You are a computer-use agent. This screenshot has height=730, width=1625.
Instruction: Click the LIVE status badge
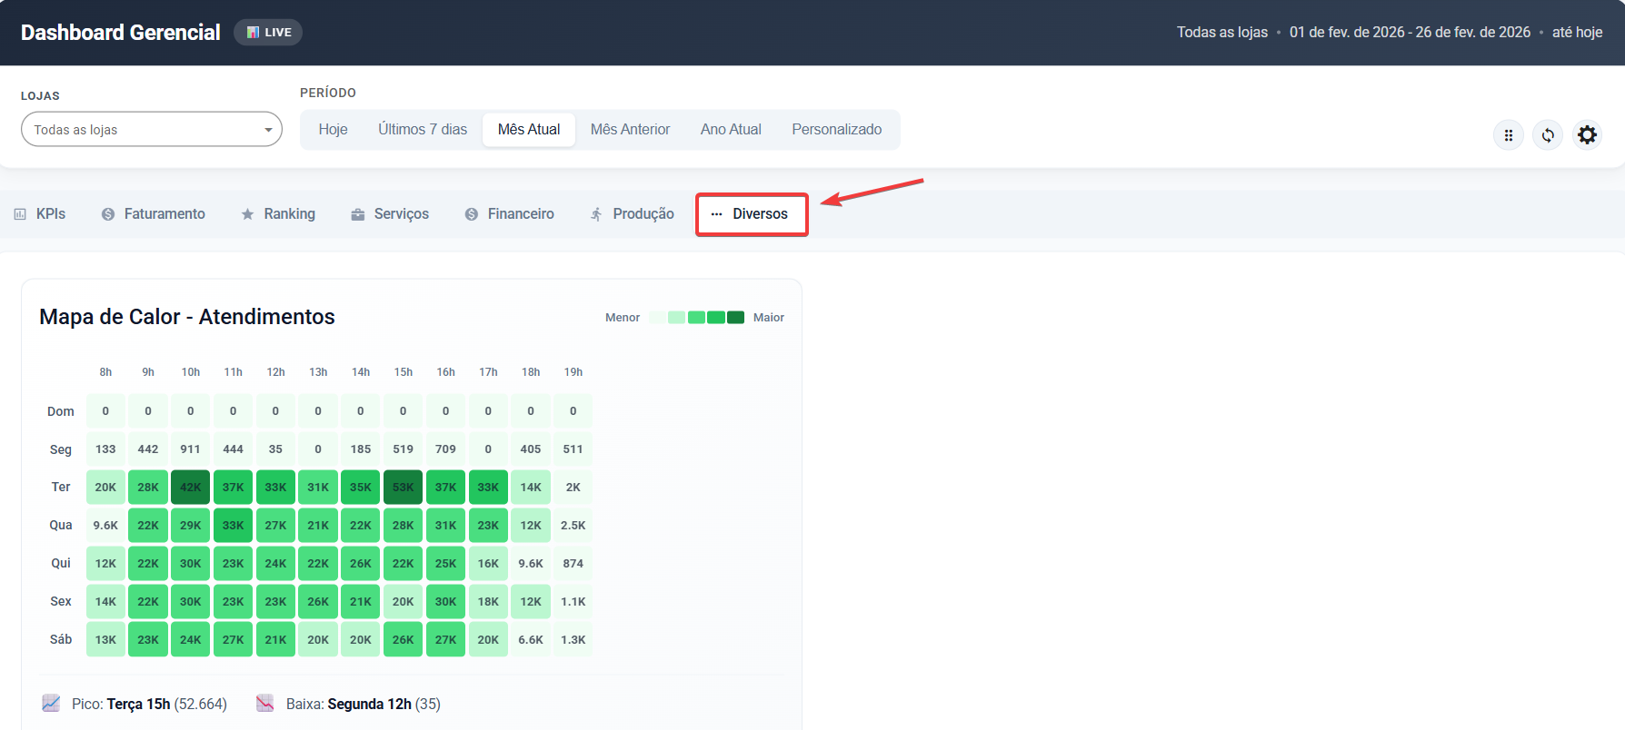[268, 33]
